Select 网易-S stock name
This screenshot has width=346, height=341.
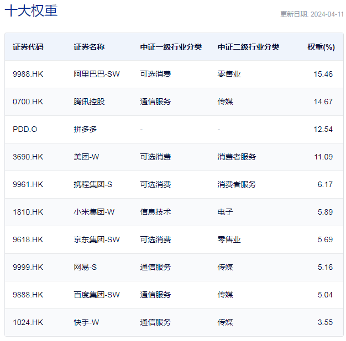[85, 267]
